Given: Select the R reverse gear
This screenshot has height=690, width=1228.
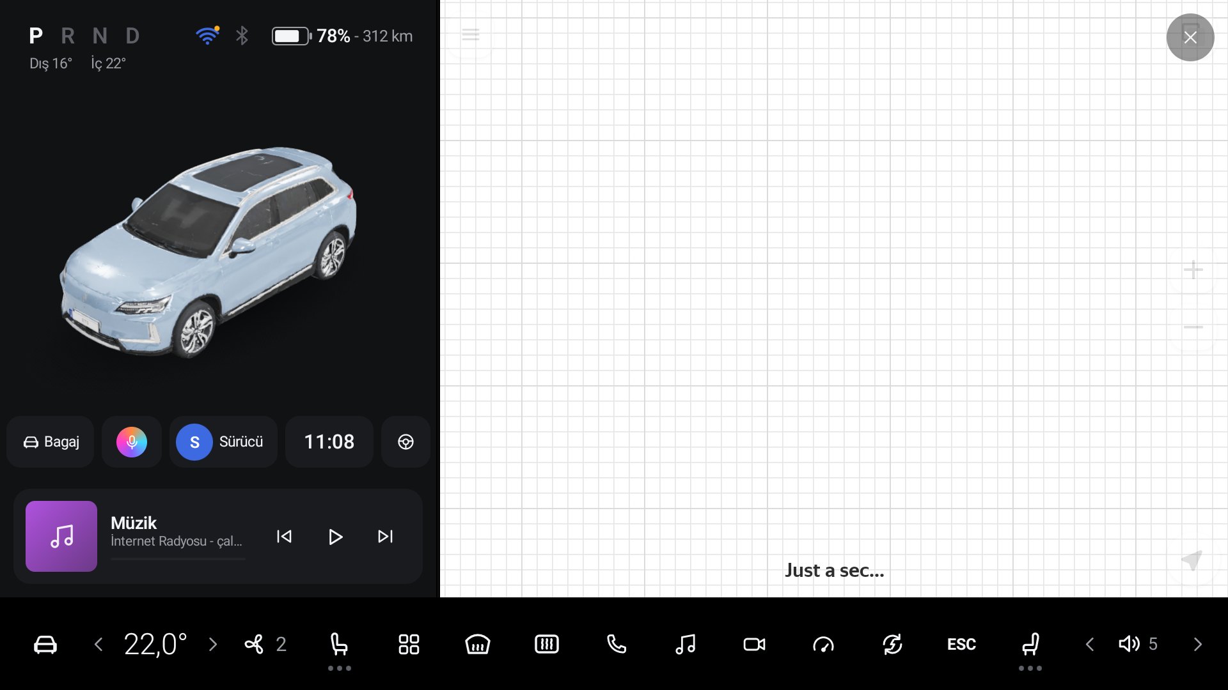Looking at the screenshot, I should coord(67,36).
